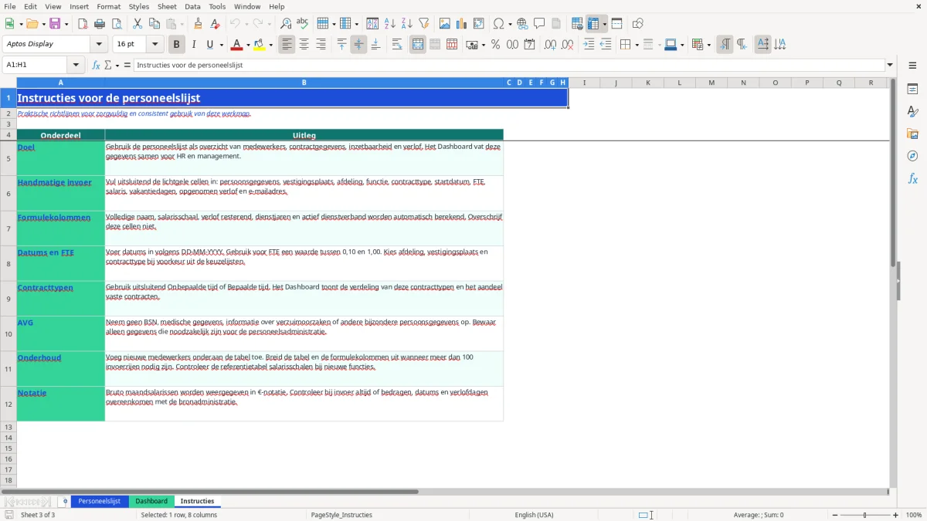Expand background color dropdown arrow
The height and width of the screenshot is (521, 927).
click(x=271, y=45)
